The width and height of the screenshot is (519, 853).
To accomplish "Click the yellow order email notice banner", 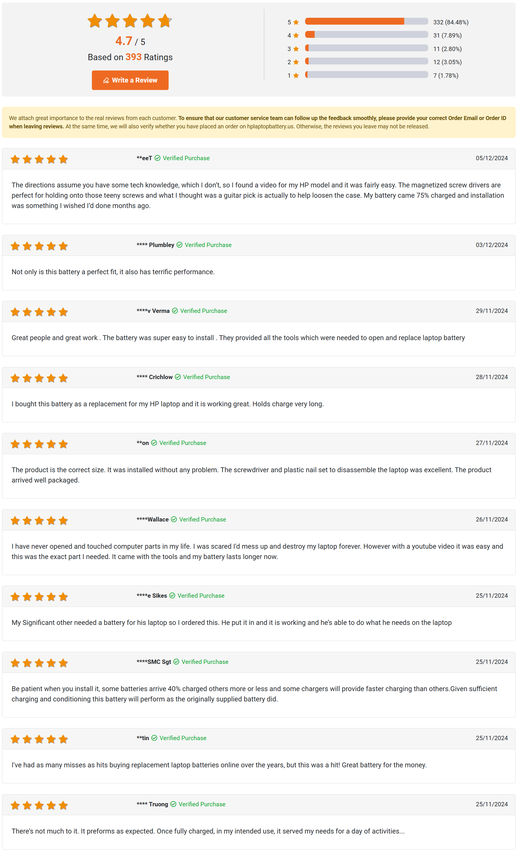I will (x=258, y=122).
